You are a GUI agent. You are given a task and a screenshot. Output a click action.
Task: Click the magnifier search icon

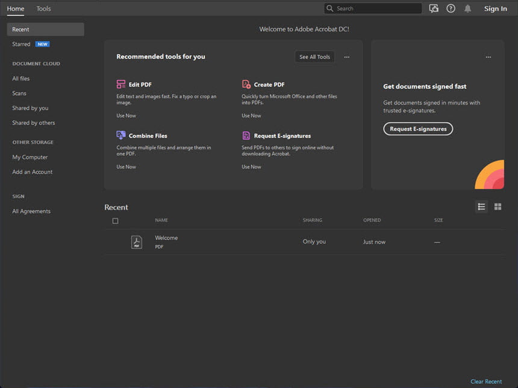pos(329,8)
